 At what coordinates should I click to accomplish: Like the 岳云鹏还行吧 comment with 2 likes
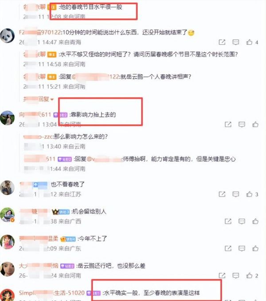(x=249, y=276)
